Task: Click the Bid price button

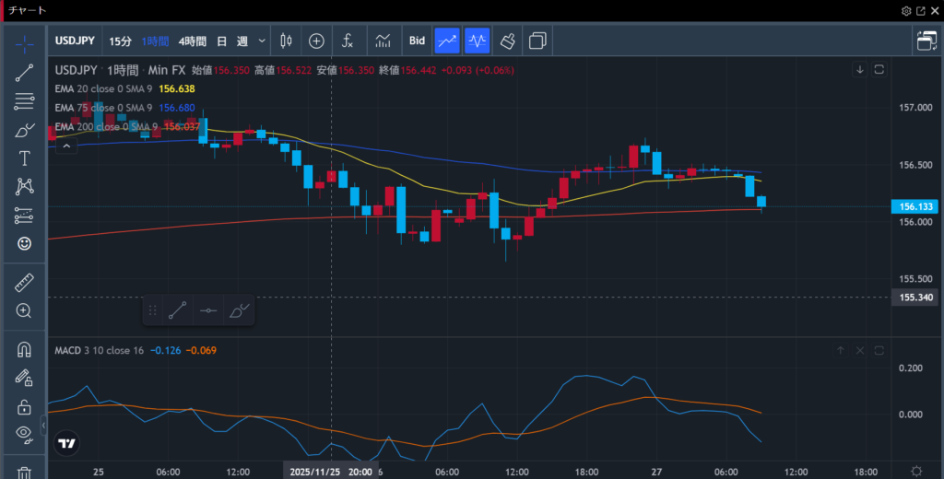Action: [417, 41]
